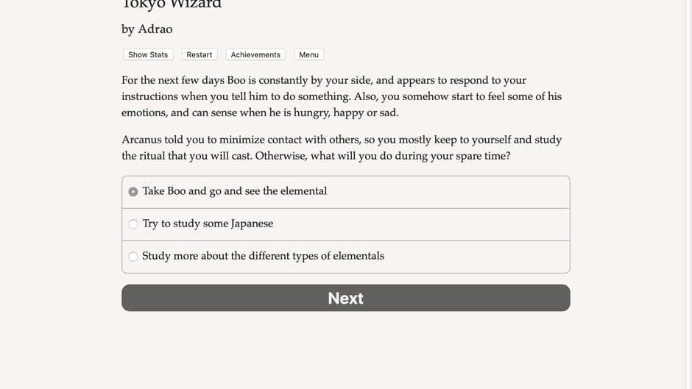Click the 'Try to study some Japanese' option text
Image resolution: width=692 pixels, height=389 pixels.
[208, 224]
